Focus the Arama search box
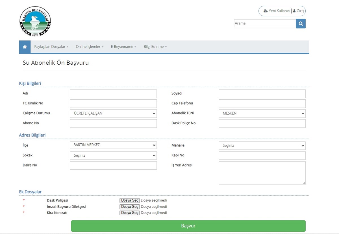Screen dimensions: 339x234 click(x=265, y=23)
